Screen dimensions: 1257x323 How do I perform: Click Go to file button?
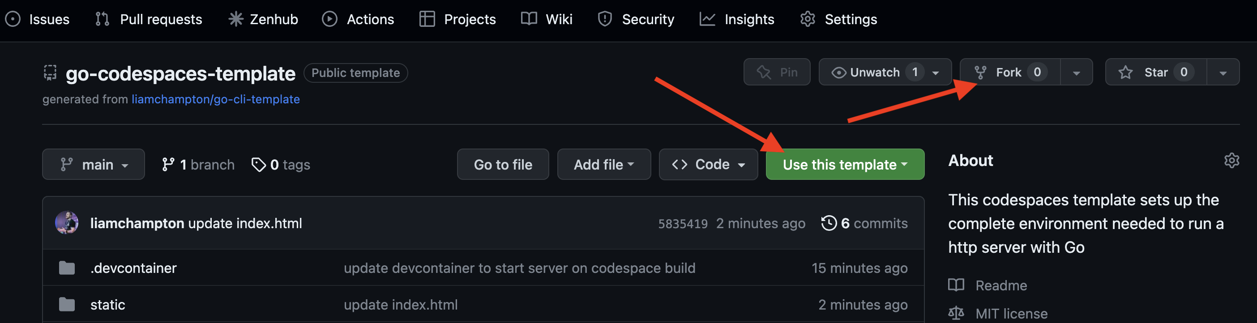tap(503, 165)
